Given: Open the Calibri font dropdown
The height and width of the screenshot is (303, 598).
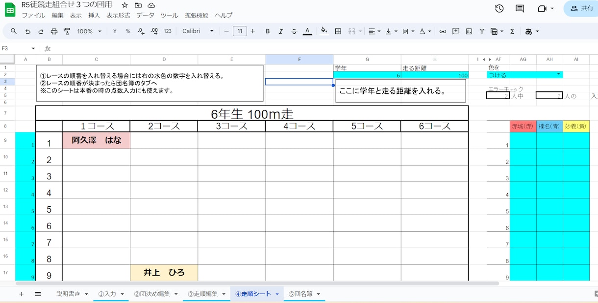Looking at the screenshot, I should pyautogui.click(x=198, y=31).
